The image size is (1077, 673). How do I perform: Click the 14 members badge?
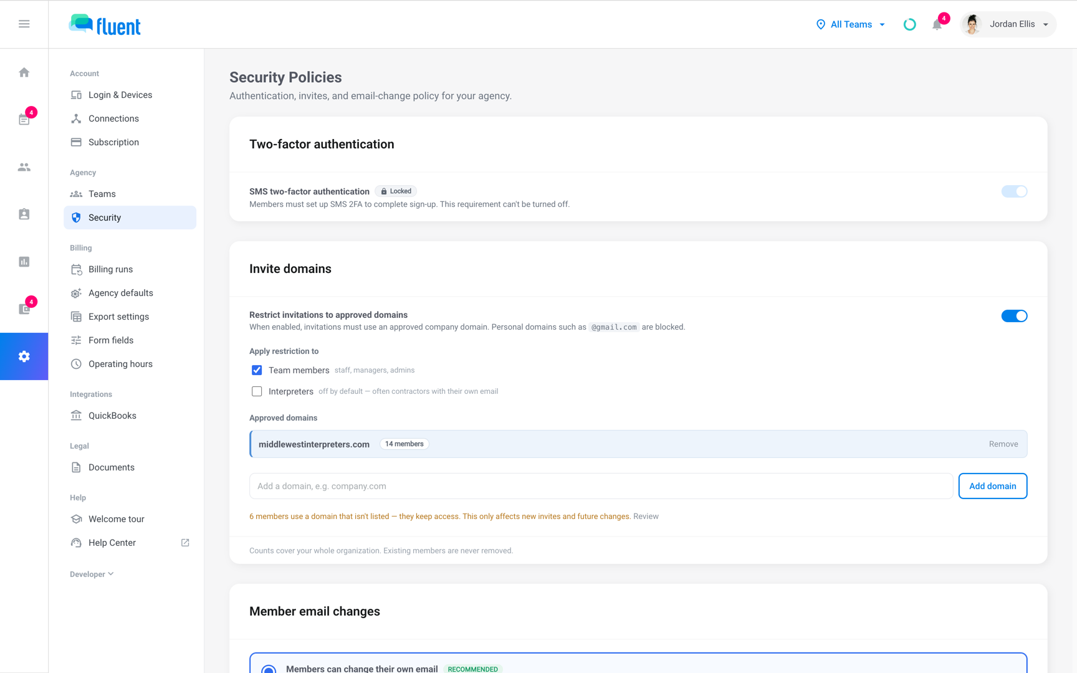point(404,444)
